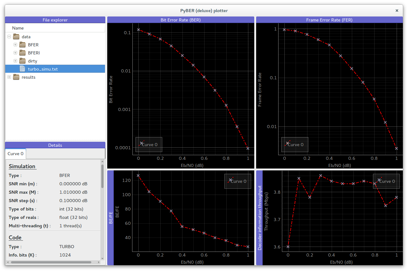Click the Code heading in Details
Viewport: 410px width, 273px height.
click(15, 238)
